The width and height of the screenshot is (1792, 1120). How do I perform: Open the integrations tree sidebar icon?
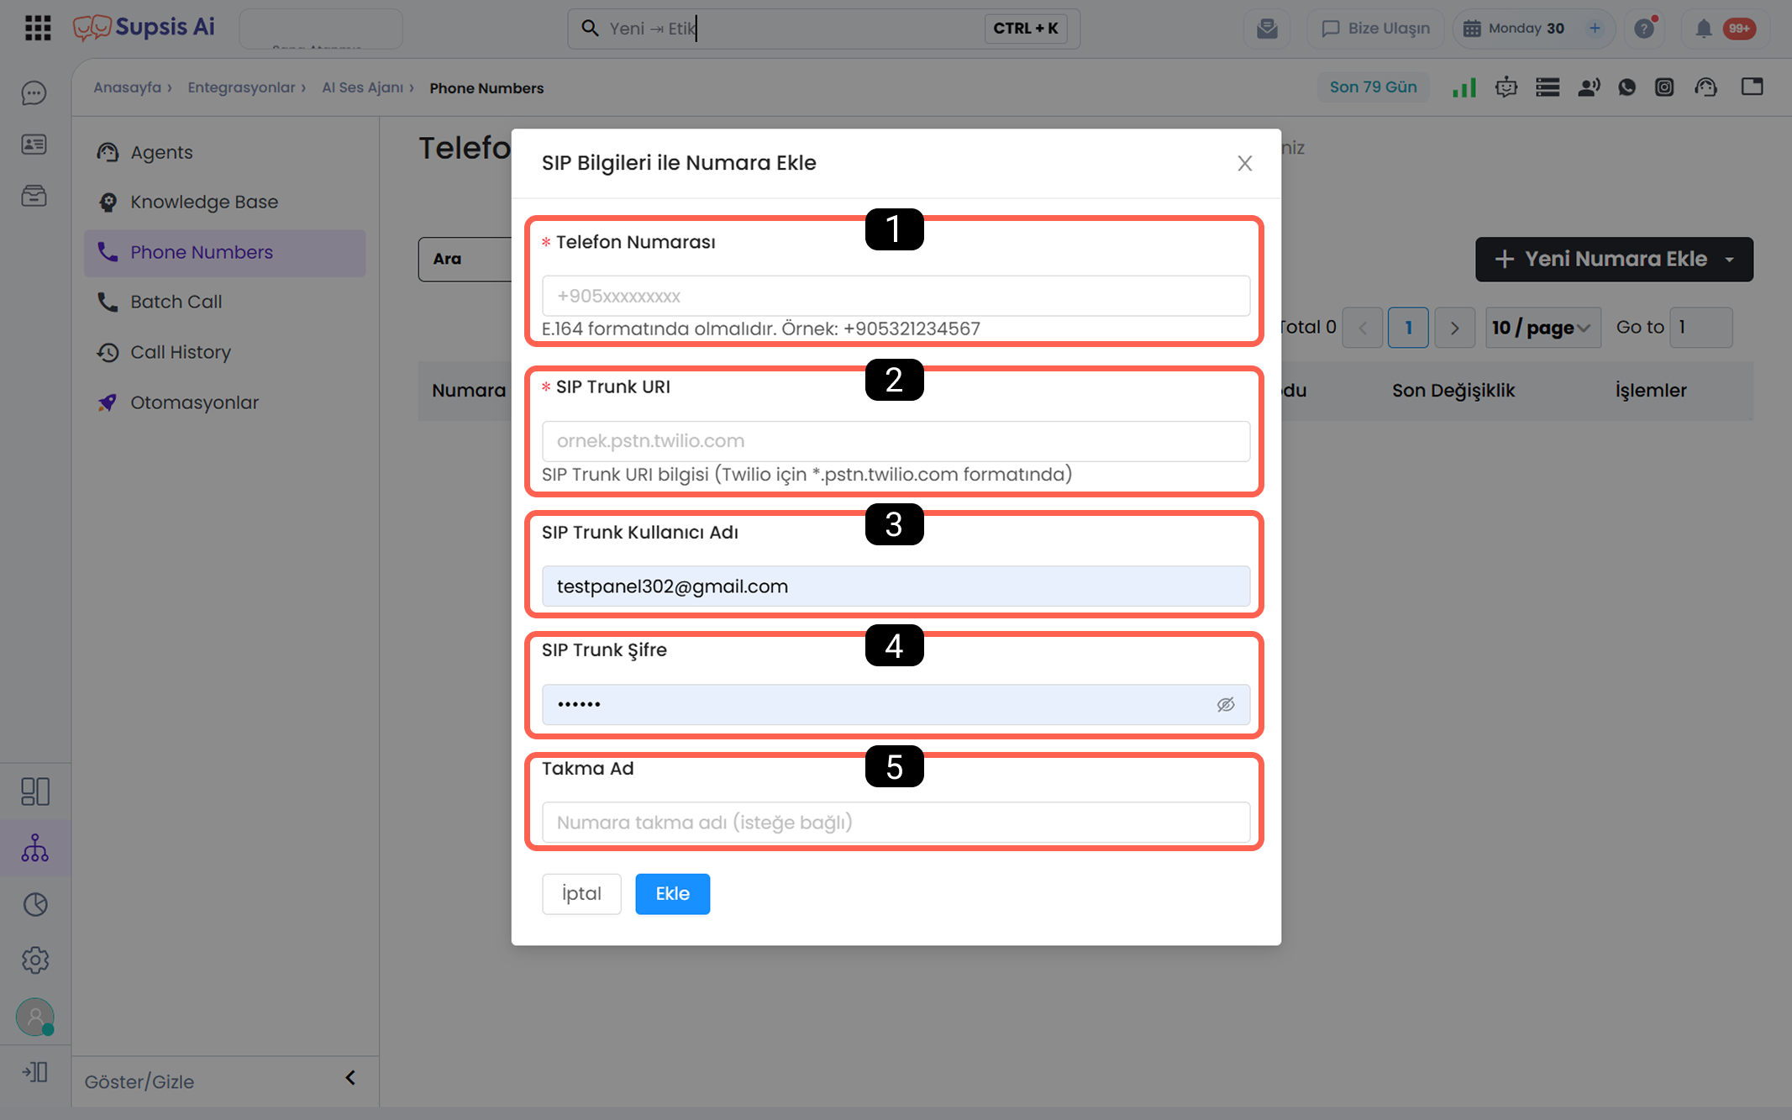tap(35, 848)
